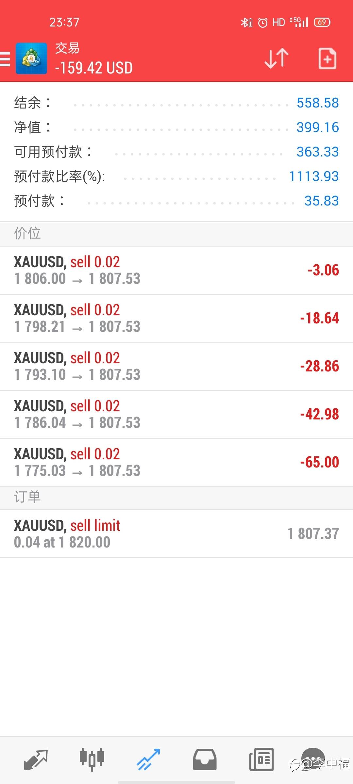Open the sell limit order at 1 820.00
The width and height of the screenshot is (353, 784).
click(176, 534)
